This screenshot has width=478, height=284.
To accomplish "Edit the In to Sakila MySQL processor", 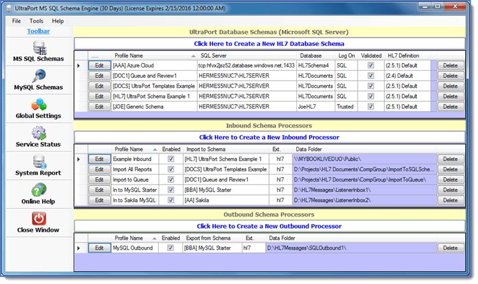I will pyautogui.click(x=99, y=200).
